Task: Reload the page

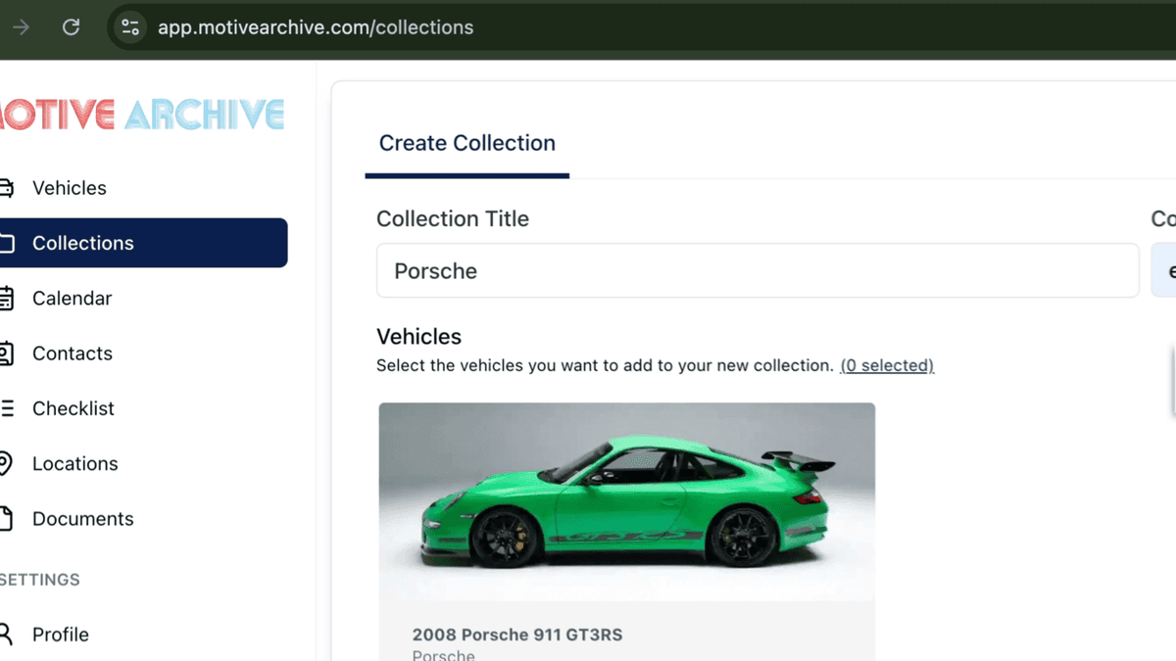Action: click(71, 27)
